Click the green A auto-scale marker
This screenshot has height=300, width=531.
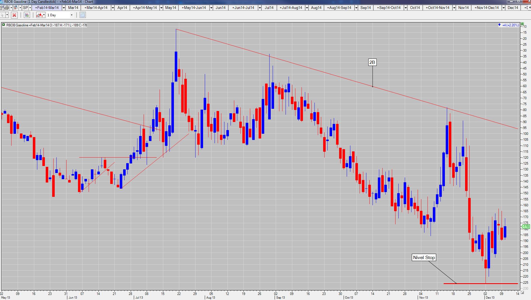pyautogui.click(x=522, y=25)
